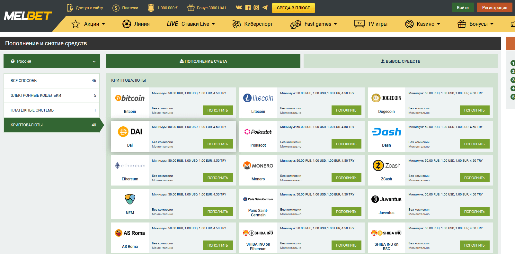The width and height of the screenshot is (515, 254).
Task: Select ПЛАТЁЖНЫЕ СИСТЕМЫ category
Action: (x=52, y=110)
